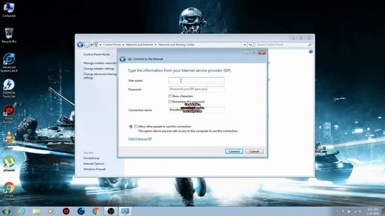Open File Explorer from the taskbar
The width and height of the screenshot is (385, 216).
click(x=36, y=211)
